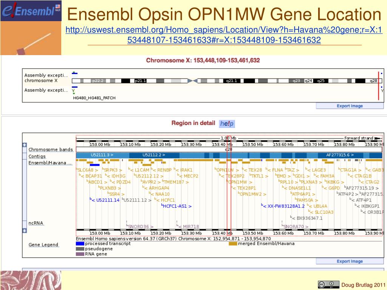The width and height of the screenshot is (387, 290).
Task: Click the MECP2 gene label
Action: [188, 176]
